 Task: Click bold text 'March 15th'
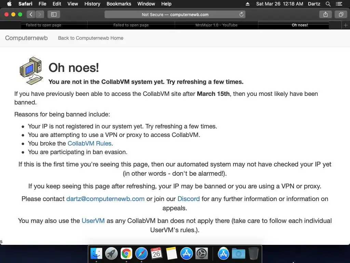(213, 94)
